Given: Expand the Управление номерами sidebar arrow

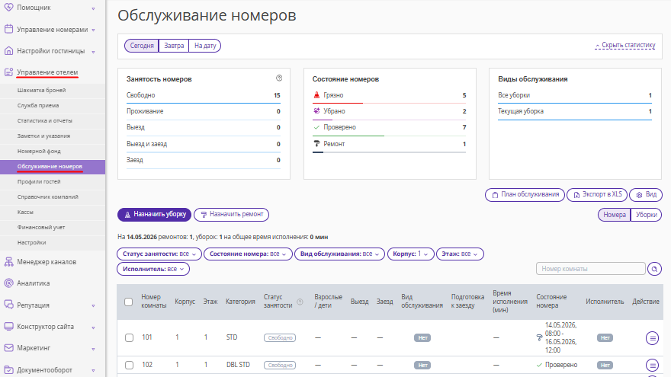Looking at the screenshot, I should coord(93,30).
